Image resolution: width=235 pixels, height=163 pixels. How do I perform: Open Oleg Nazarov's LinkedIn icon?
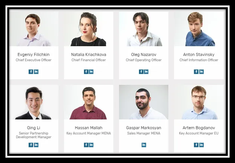point(146,72)
